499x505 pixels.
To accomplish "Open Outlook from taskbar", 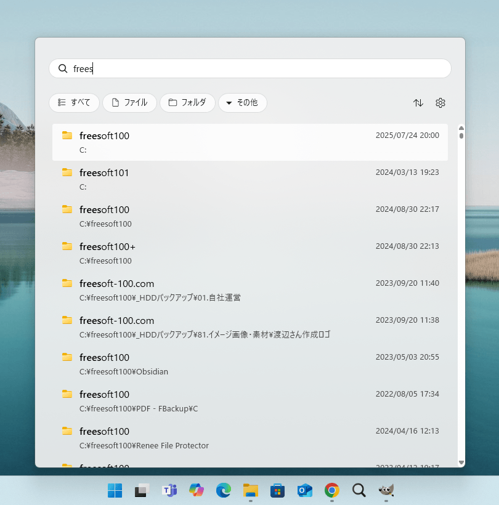I will point(305,490).
